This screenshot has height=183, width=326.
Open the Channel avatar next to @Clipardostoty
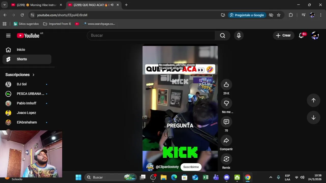click(x=150, y=167)
